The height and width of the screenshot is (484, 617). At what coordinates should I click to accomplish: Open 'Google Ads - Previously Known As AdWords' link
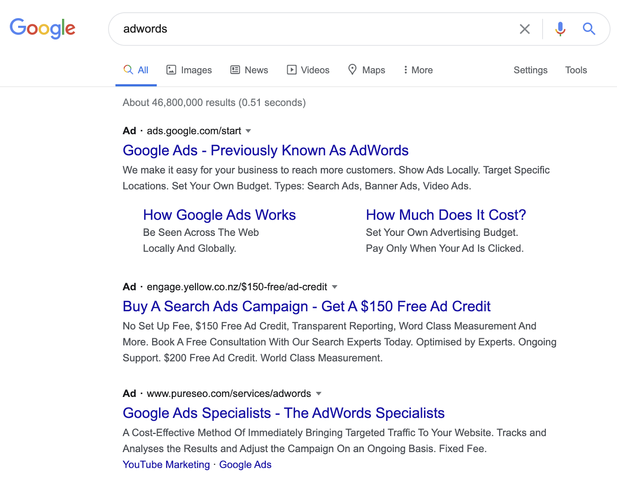tap(265, 150)
